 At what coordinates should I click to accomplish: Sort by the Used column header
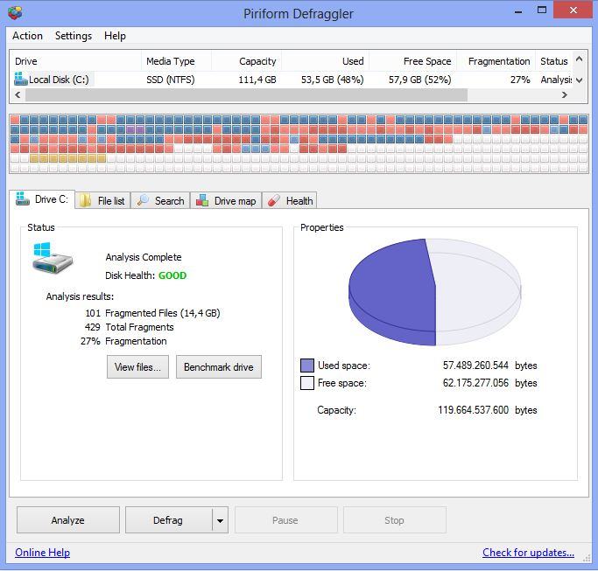point(326,61)
